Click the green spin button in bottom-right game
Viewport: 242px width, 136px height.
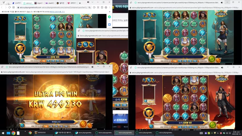coord(212,125)
